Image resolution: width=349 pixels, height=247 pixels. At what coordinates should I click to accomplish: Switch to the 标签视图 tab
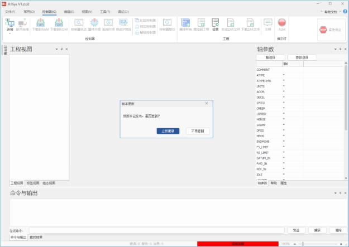coord(33,183)
